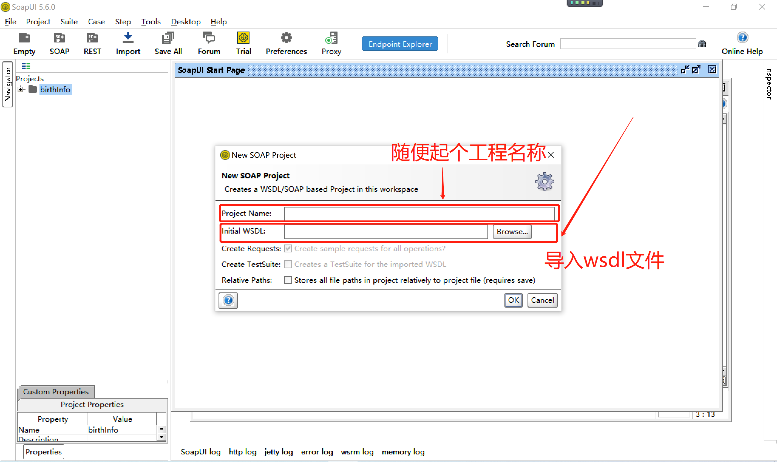Open Preferences gear icon
777x462 pixels.
[x=286, y=38]
